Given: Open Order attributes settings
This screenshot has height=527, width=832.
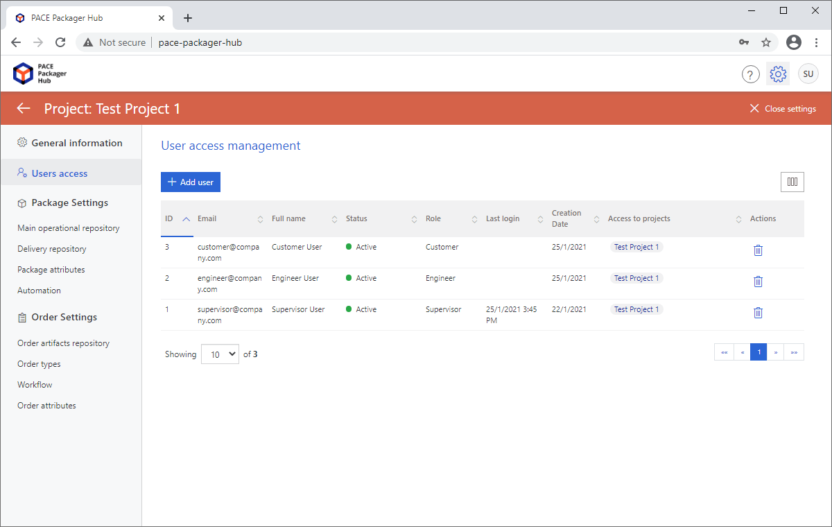Looking at the screenshot, I should [x=46, y=406].
